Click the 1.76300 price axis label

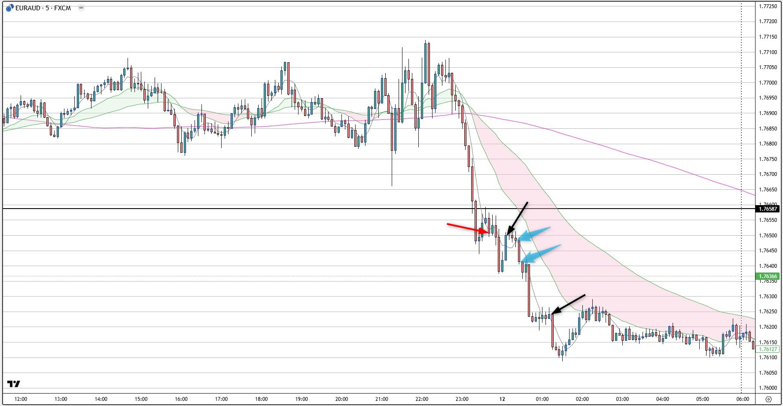coord(768,297)
